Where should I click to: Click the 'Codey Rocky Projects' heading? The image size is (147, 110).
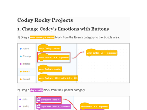coord(45,20)
